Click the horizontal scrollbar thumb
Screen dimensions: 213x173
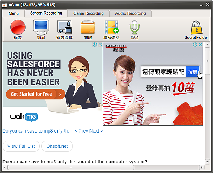(x=71, y=167)
